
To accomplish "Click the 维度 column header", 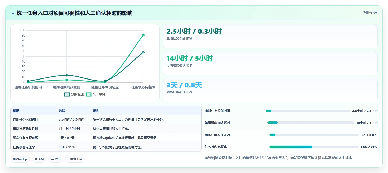I will point(16,111).
